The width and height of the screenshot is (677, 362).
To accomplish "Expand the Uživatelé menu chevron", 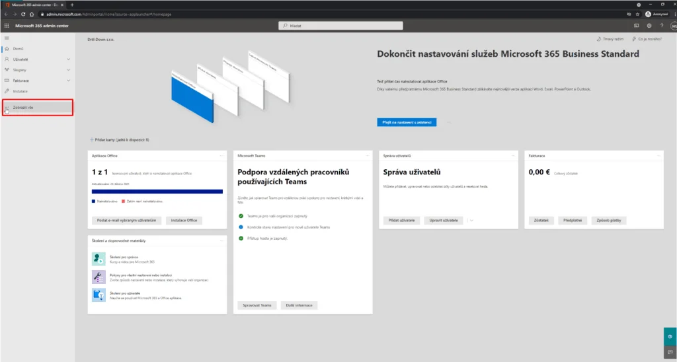I will coord(68,59).
